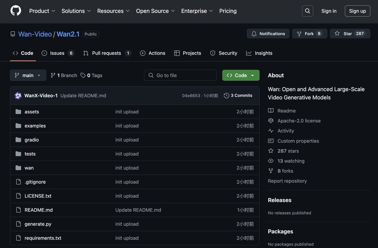
Task: Click the Go to file field
Action: tap(180, 75)
